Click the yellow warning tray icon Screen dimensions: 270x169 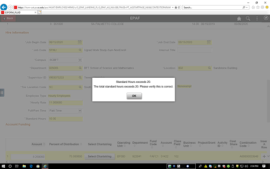point(205,166)
